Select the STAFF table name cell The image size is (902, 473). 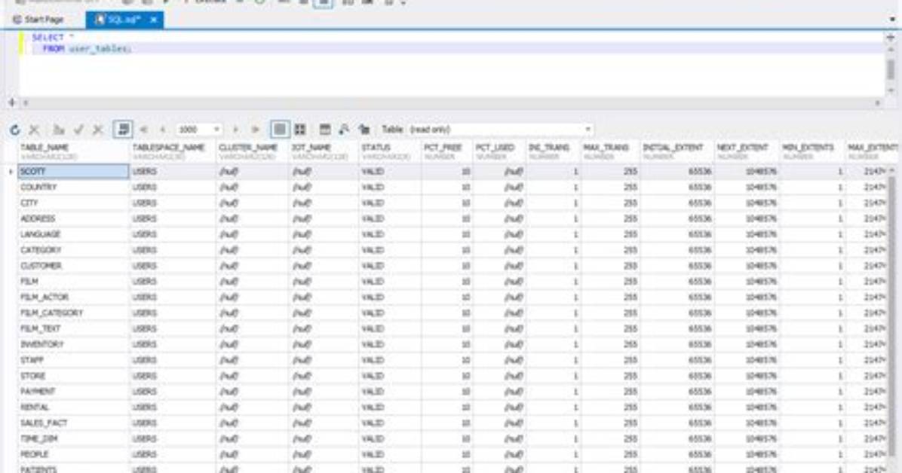pos(73,360)
